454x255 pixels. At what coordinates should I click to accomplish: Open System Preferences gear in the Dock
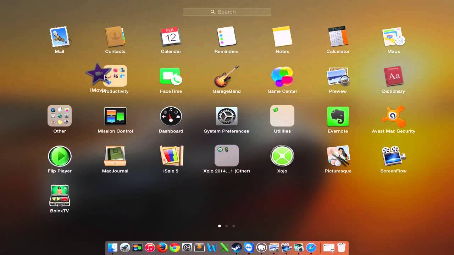pyautogui.click(x=187, y=247)
